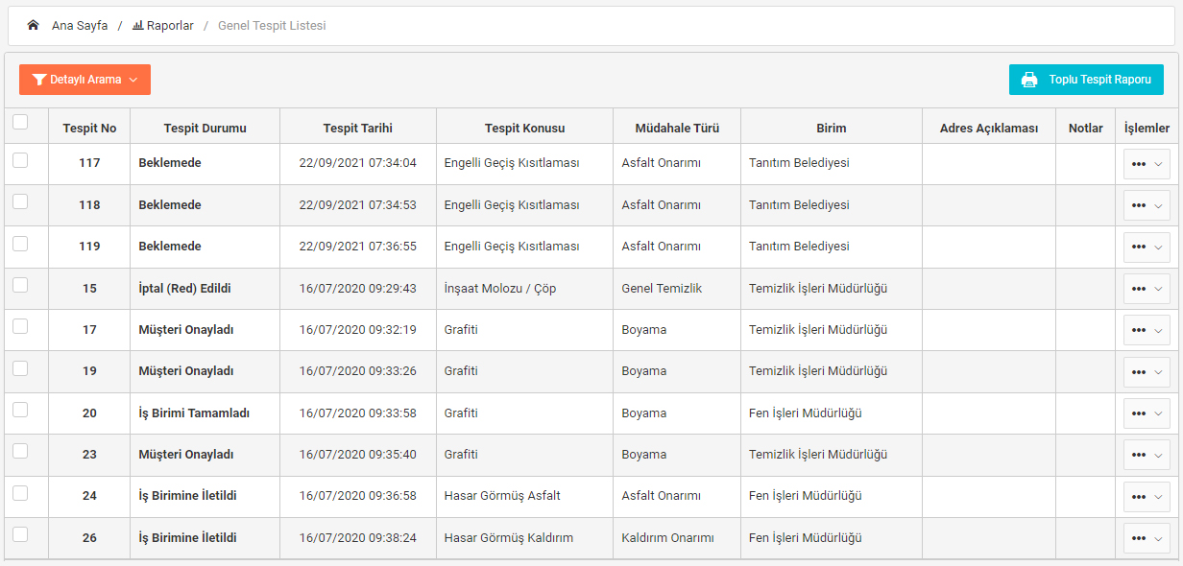
Task: Click the home icon in breadcrumb
Action: [x=33, y=26]
